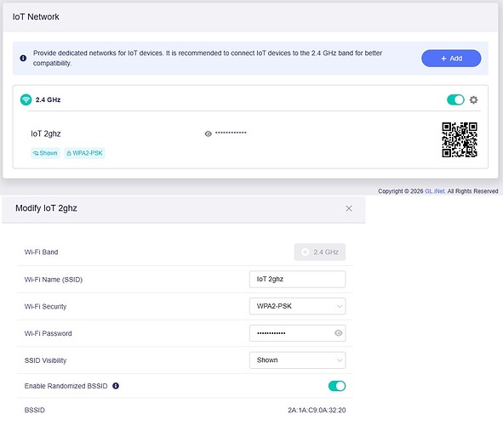Image resolution: width=503 pixels, height=425 pixels.
Task: Click the green 2.4 GHz Wi-Fi icon
Action: click(x=26, y=99)
